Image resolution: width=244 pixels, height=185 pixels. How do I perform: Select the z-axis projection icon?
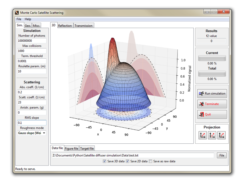[x=222, y=135]
